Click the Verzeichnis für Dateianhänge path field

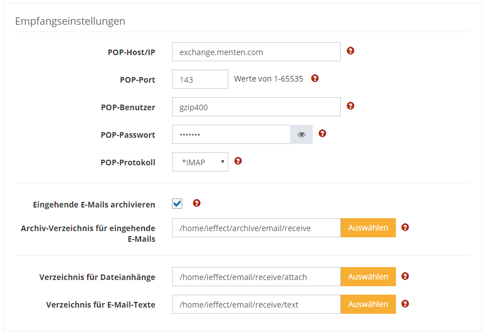point(256,277)
